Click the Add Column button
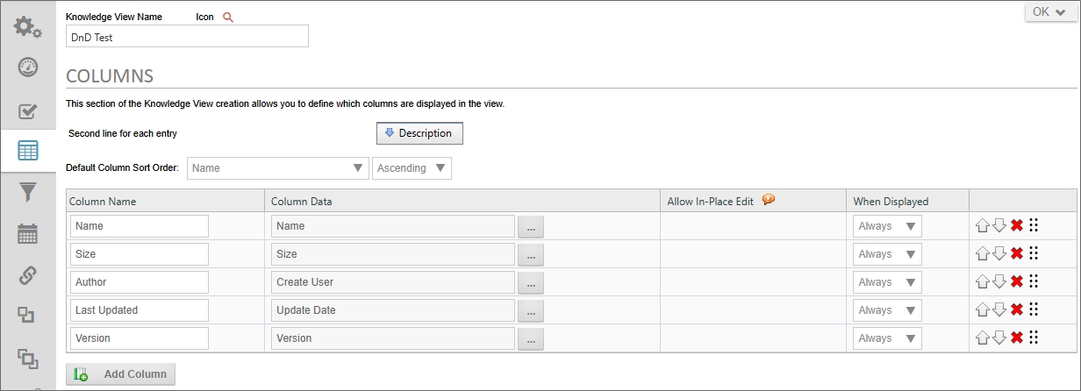This screenshot has height=391, width=1081. 121,374
